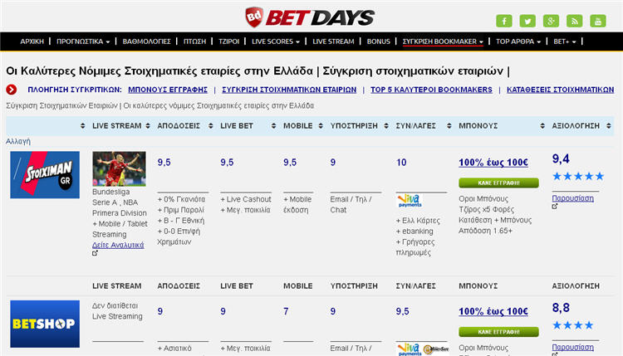This screenshot has width=623, height=356.
Task: Expand the LIVE SCORES dropdown menu
Action: click(x=276, y=41)
